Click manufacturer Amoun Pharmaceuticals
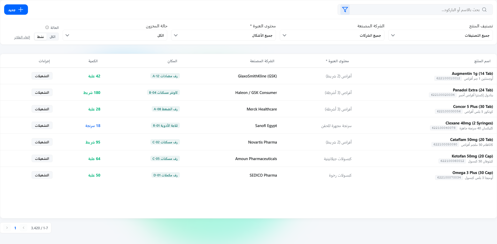This screenshot has height=244, width=497. click(x=256, y=159)
